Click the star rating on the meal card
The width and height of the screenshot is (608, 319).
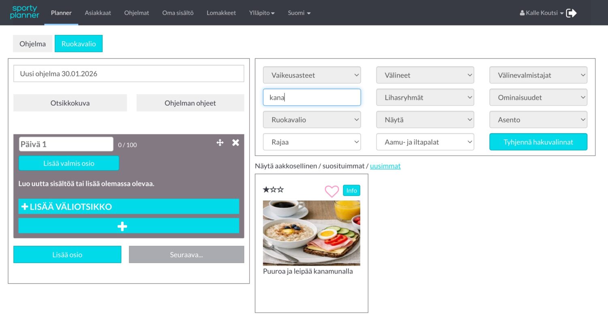pyautogui.click(x=273, y=189)
